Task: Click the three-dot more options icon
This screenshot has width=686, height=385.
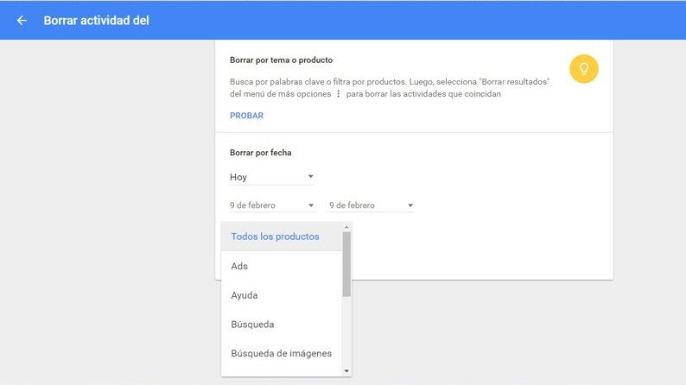Action: click(x=338, y=94)
